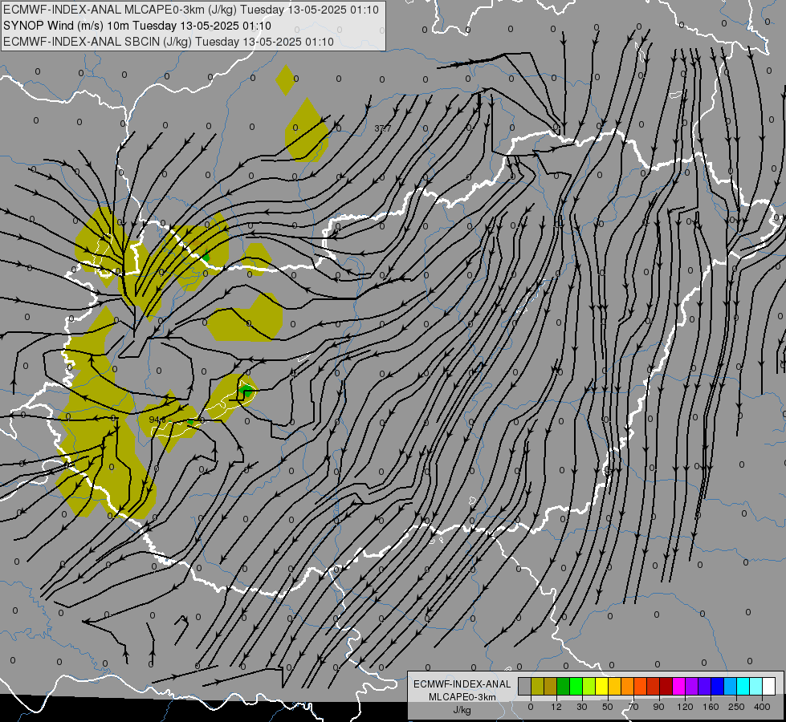The width and height of the screenshot is (786, 722).
Task: Click the 94.6 value on the map
Action: (157, 420)
